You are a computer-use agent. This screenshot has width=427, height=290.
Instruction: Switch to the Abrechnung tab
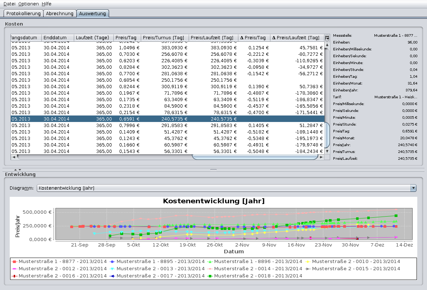pyautogui.click(x=60, y=14)
